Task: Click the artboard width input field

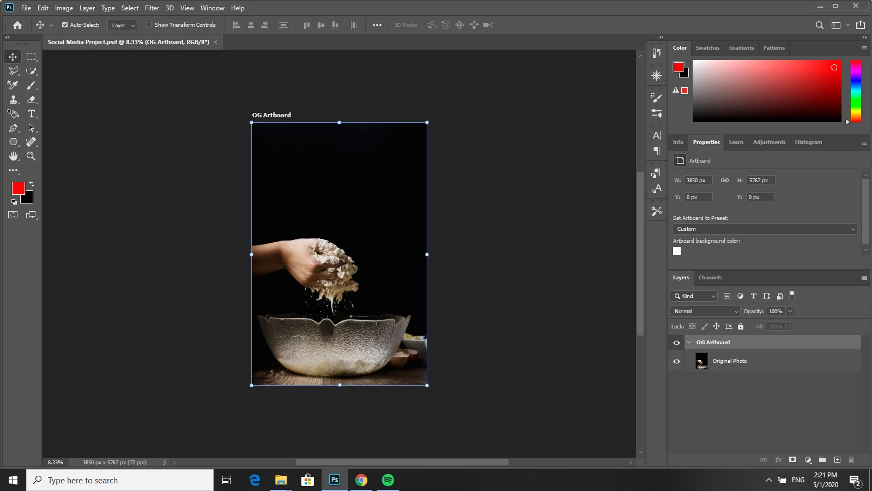Action: [x=698, y=181]
